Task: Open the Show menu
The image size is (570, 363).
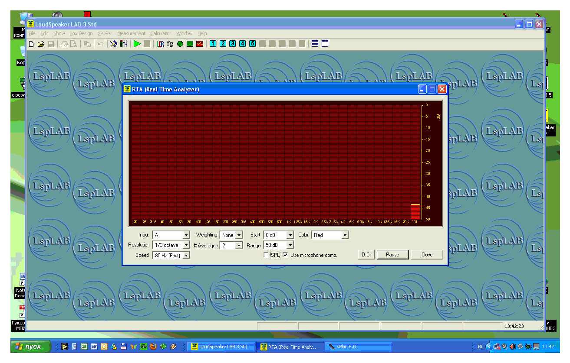Action: pyautogui.click(x=59, y=33)
